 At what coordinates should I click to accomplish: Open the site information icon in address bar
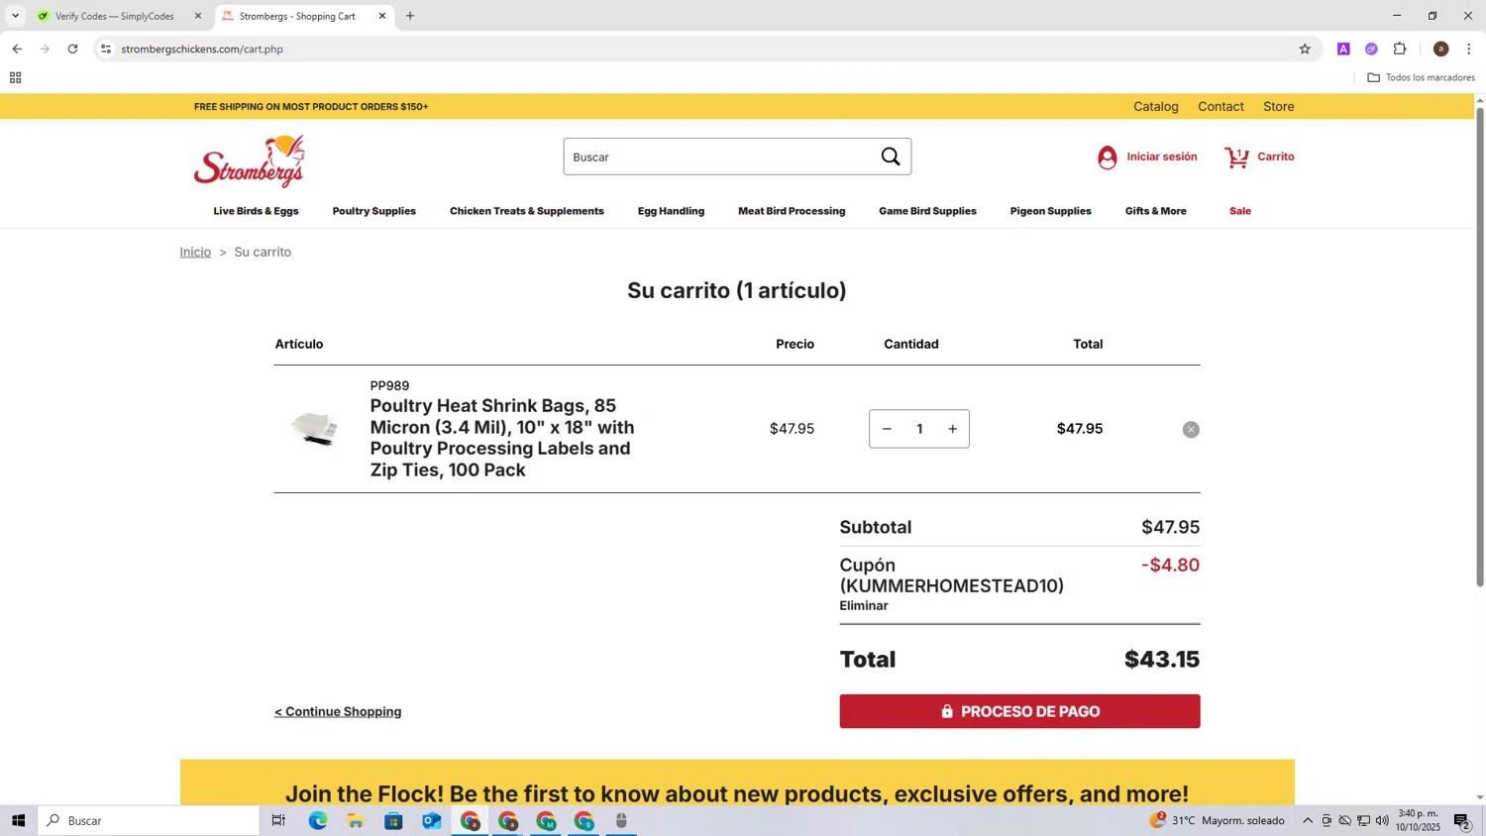click(x=106, y=49)
